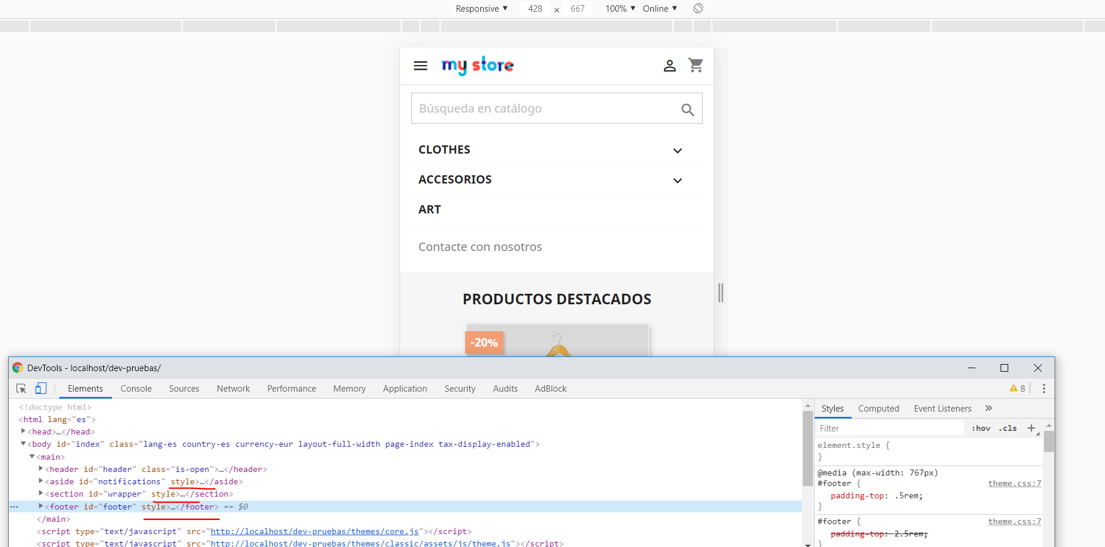Viewport: 1105px width, 547px height.
Task: Click the warnings count indicator
Action: (1018, 388)
